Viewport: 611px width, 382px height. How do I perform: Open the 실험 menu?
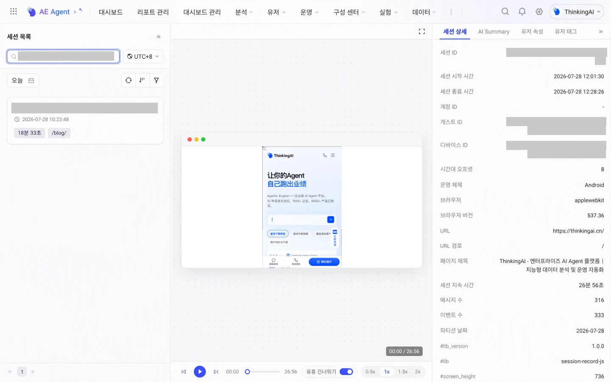click(x=388, y=12)
